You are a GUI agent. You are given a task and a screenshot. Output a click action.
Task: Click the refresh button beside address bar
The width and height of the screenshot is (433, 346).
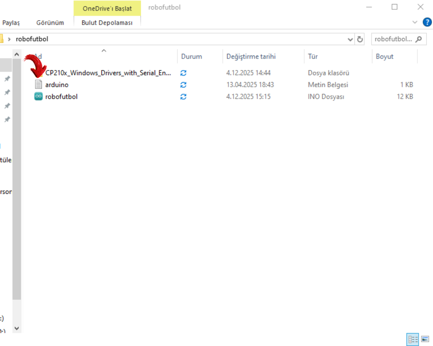point(360,39)
